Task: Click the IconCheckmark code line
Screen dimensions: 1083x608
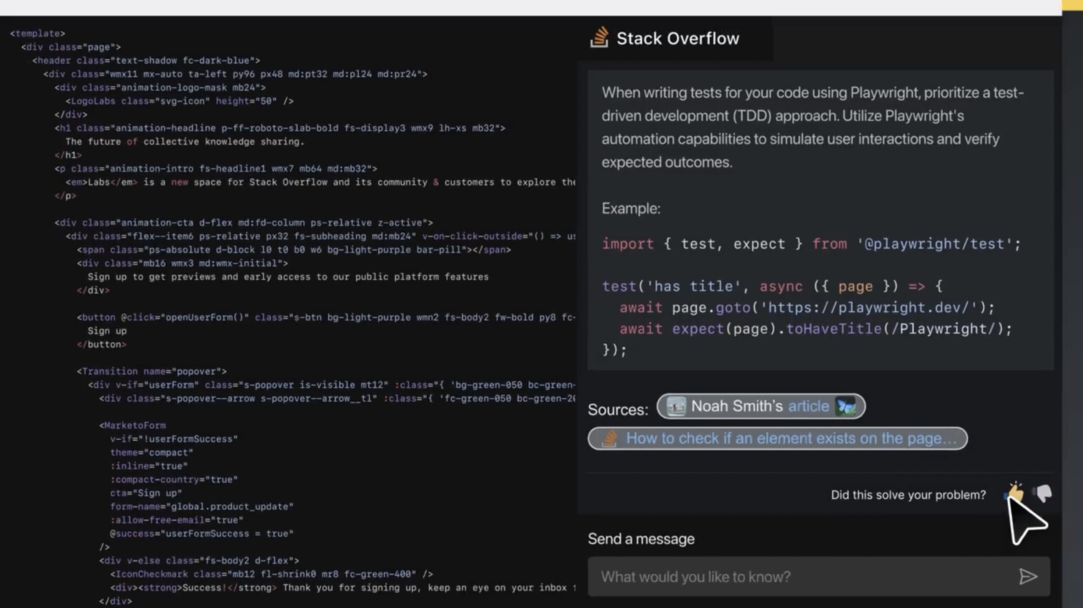Action: (x=272, y=574)
